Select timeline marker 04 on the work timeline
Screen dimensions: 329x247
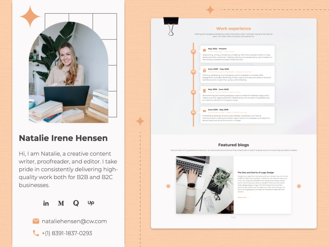pos(193,112)
